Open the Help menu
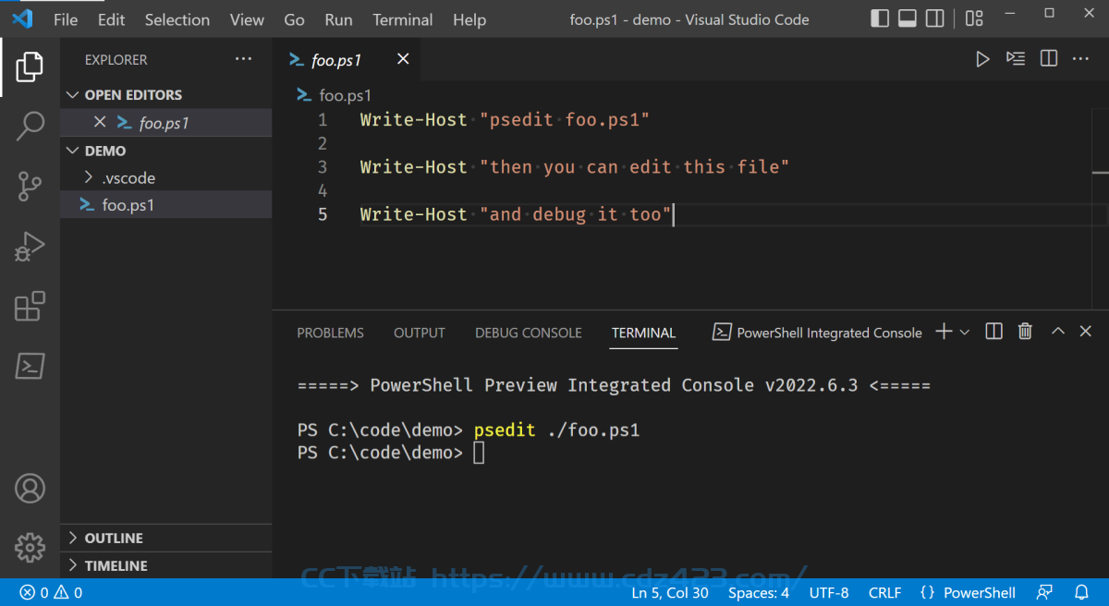The image size is (1109, 606). click(x=469, y=19)
